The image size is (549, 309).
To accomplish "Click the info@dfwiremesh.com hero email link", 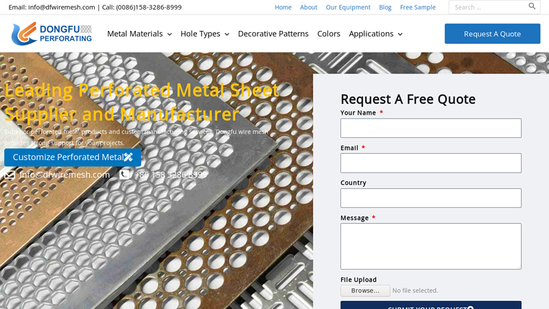I will pos(65,174).
